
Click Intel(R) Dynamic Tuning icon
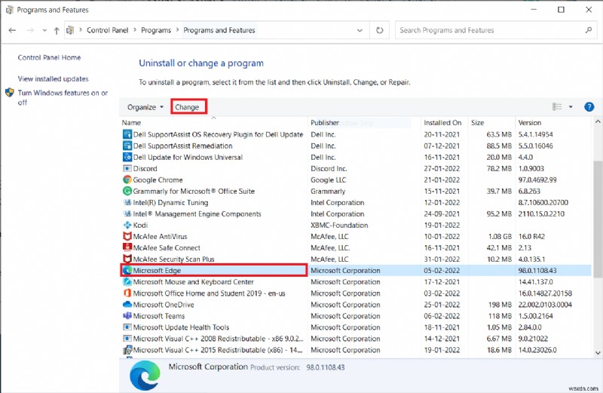pos(127,202)
